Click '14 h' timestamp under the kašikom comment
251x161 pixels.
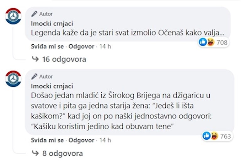pyautogui.click(x=105, y=140)
